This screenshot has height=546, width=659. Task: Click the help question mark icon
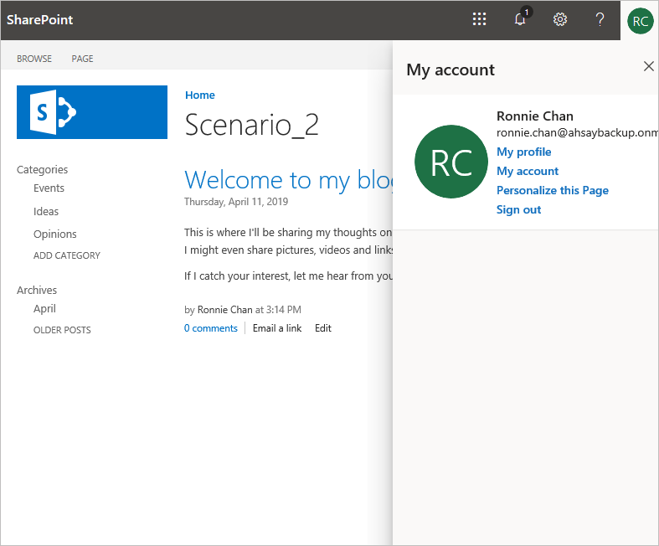click(600, 20)
